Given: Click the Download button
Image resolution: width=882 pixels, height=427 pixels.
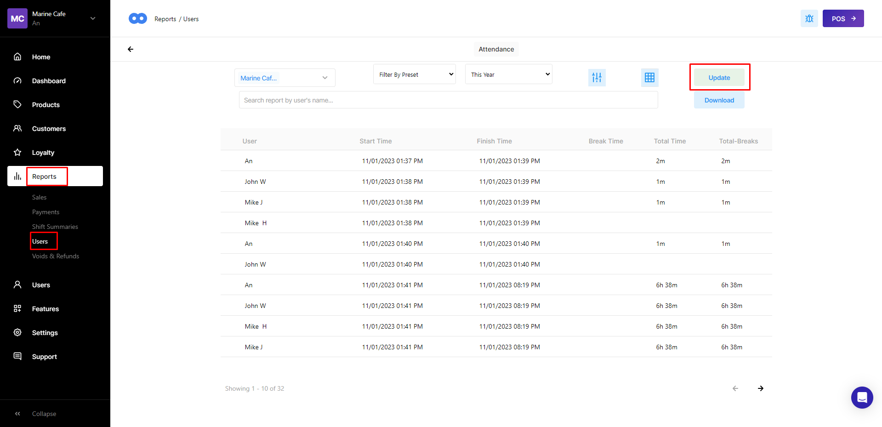Looking at the screenshot, I should (719, 100).
